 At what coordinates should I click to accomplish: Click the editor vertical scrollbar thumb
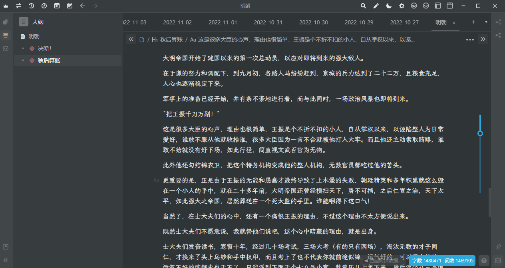coord(489,202)
